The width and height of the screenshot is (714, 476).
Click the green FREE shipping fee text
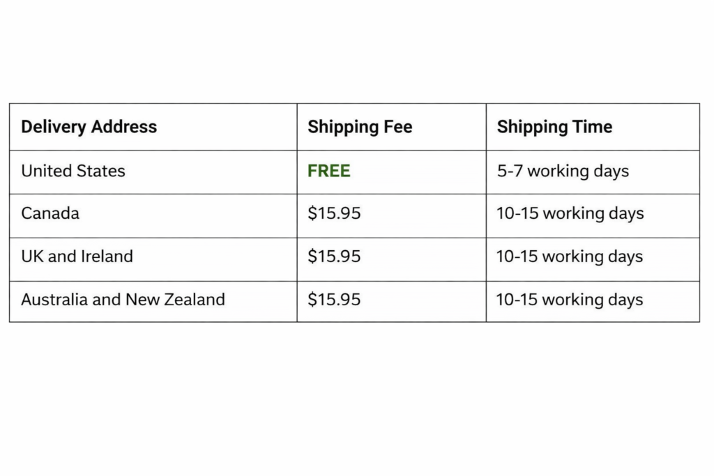329,171
